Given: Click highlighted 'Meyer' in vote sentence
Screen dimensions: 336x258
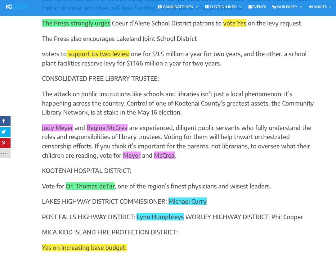Looking at the screenshot, I should point(132,156).
